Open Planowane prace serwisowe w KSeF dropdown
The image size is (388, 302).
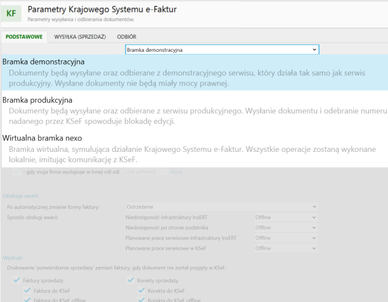pos(286,249)
